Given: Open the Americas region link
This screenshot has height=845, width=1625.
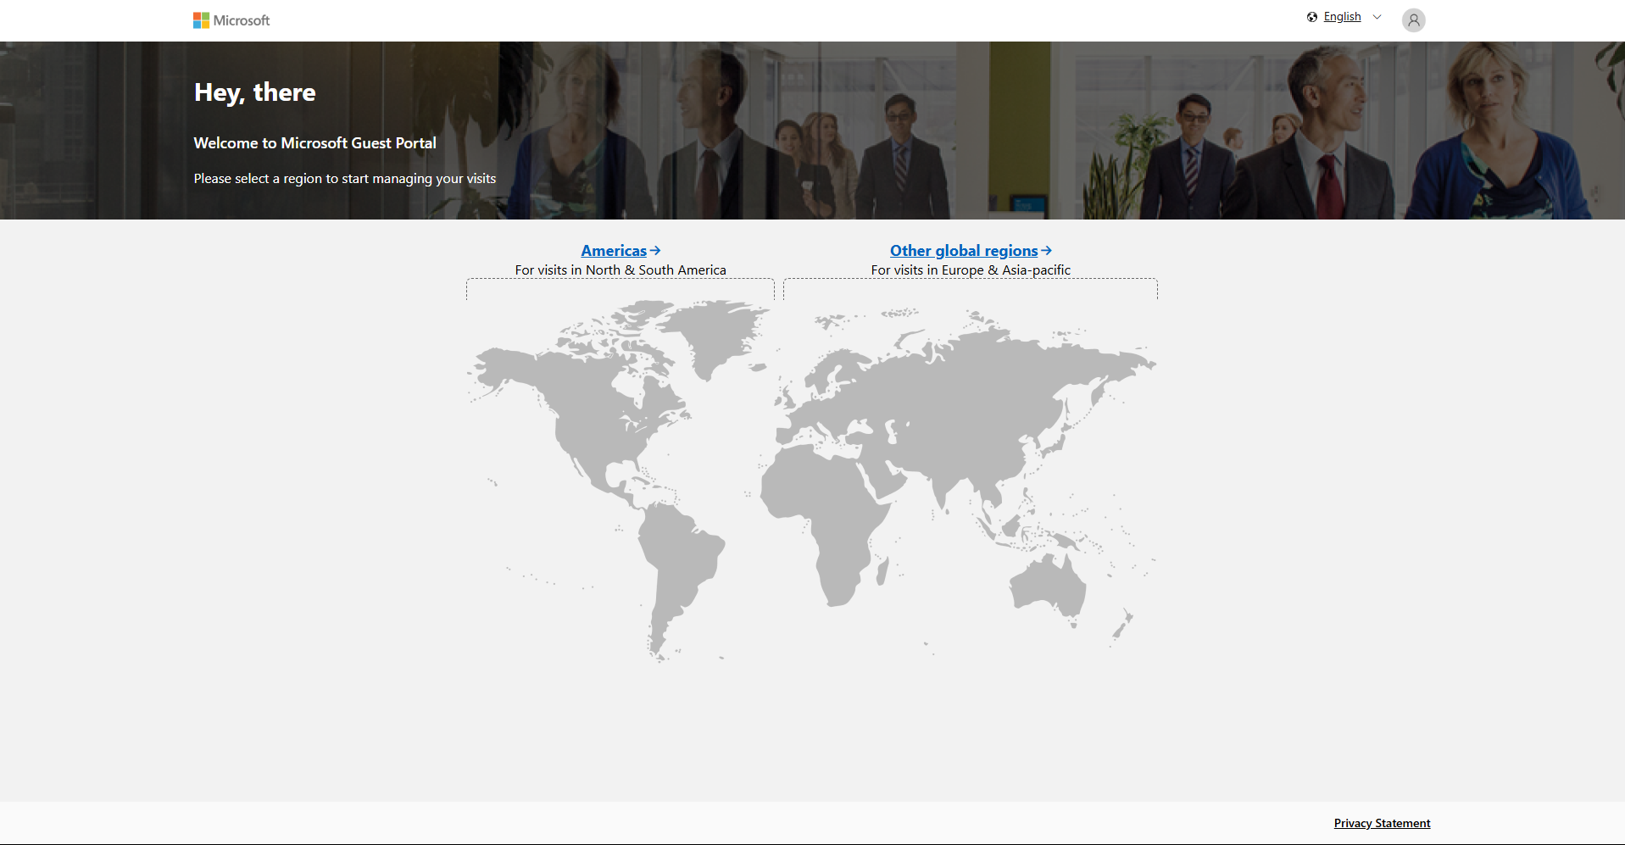Looking at the screenshot, I should 613,251.
